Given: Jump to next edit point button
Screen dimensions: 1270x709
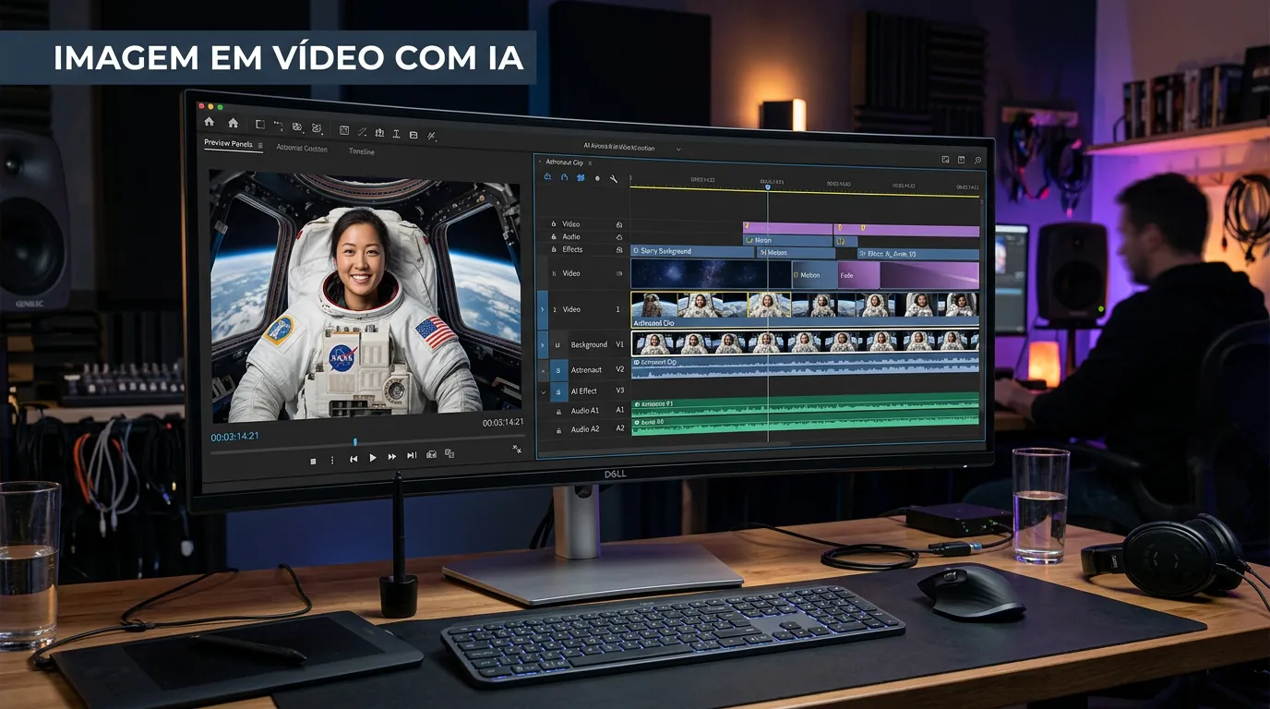Looking at the screenshot, I should point(412,455).
